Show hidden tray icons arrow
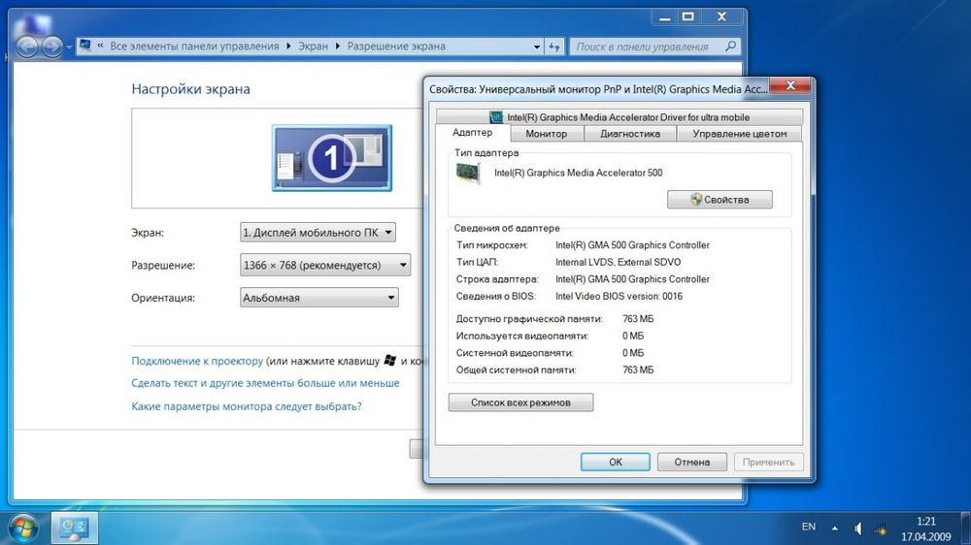The height and width of the screenshot is (545, 971). (x=835, y=529)
